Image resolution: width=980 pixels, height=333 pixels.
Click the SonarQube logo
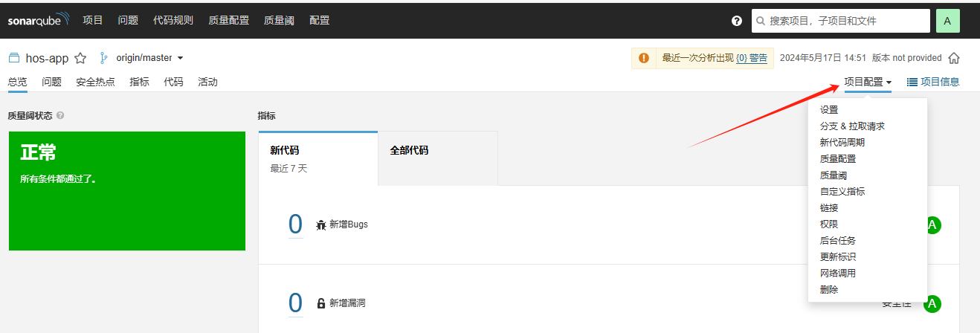pos(39,20)
